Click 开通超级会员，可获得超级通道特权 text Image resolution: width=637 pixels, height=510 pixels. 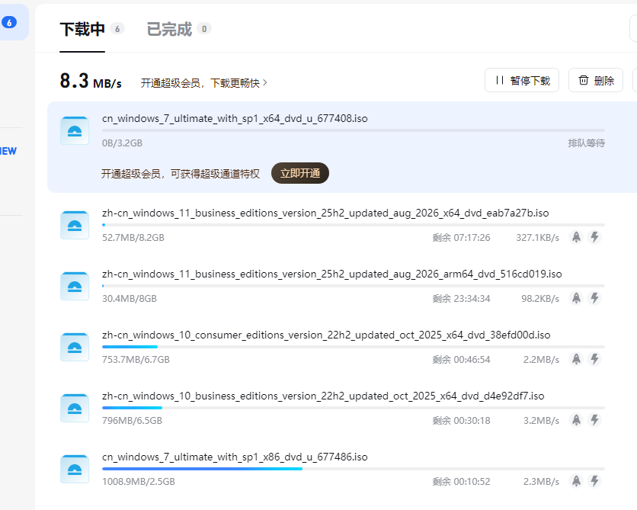[181, 174]
